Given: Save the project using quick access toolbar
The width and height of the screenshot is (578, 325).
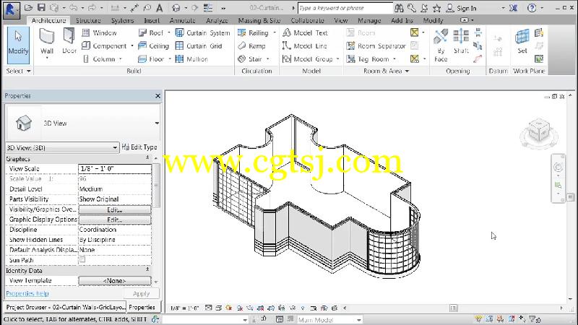Looking at the screenshot, I should [41, 8].
